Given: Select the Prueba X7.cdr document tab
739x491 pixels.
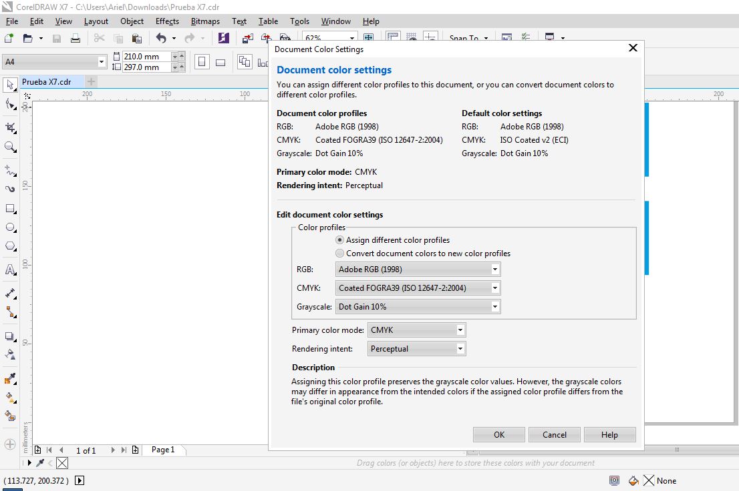Looking at the screenshot, I should (x=47, y=82).
